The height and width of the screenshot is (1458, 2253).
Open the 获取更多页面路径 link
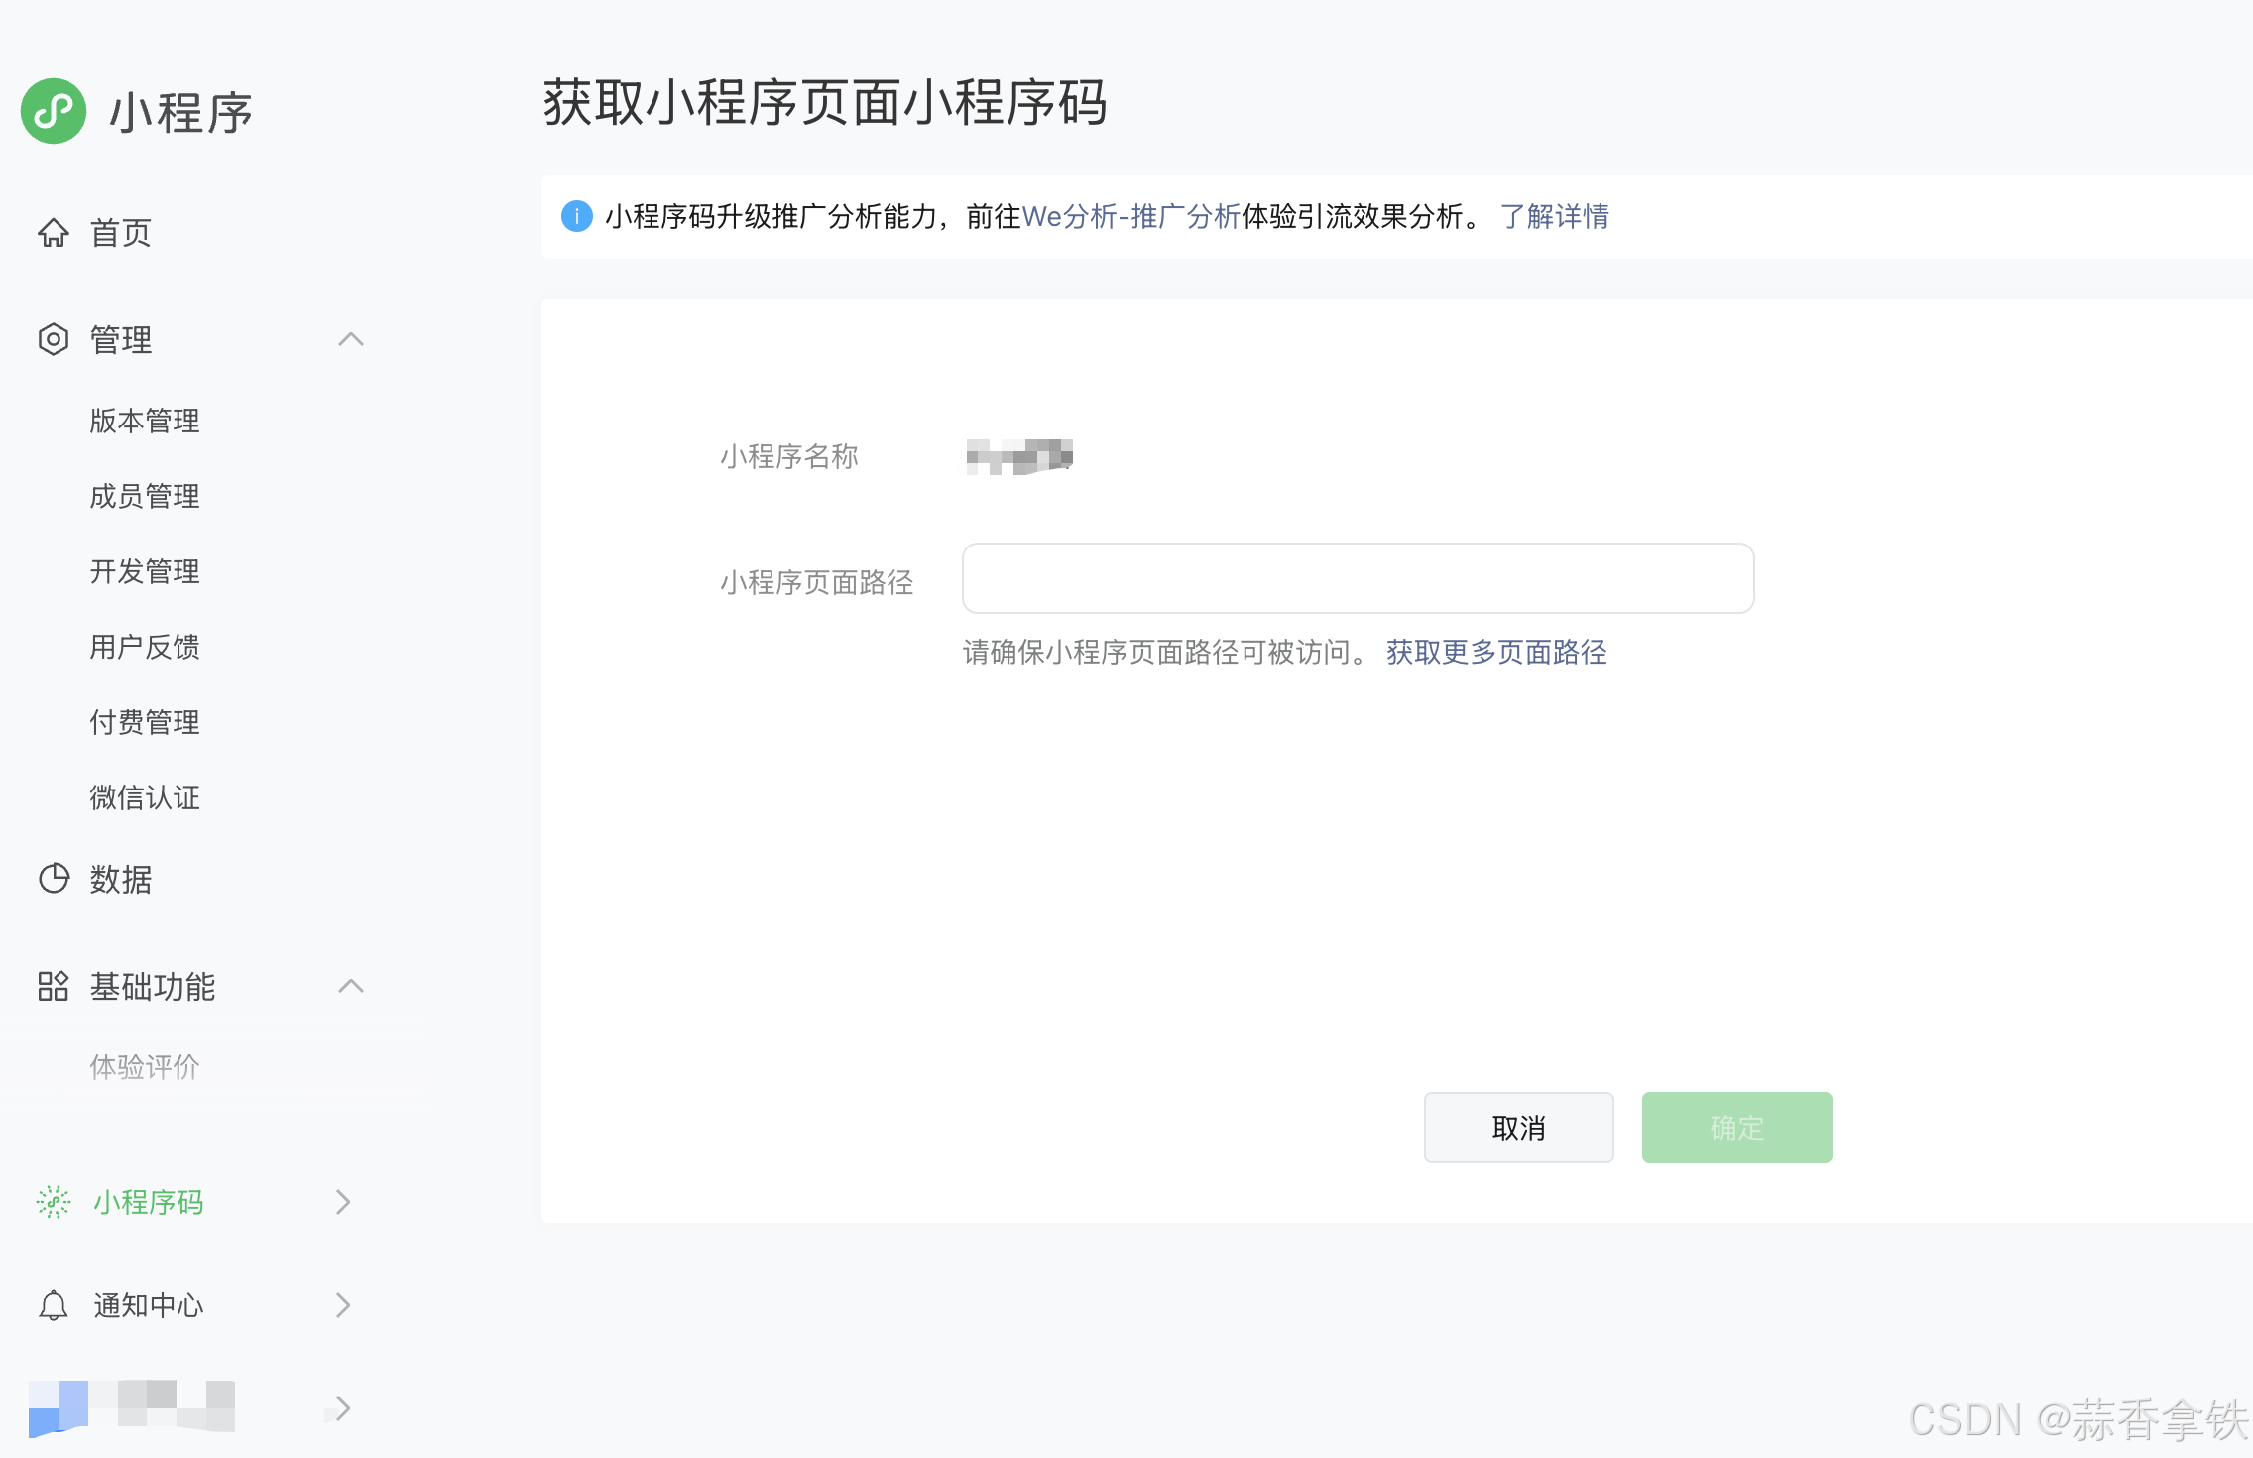[1495, 652]
